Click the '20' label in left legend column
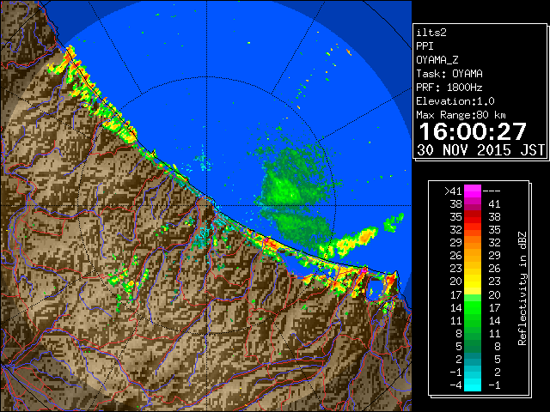 point(455,282)
